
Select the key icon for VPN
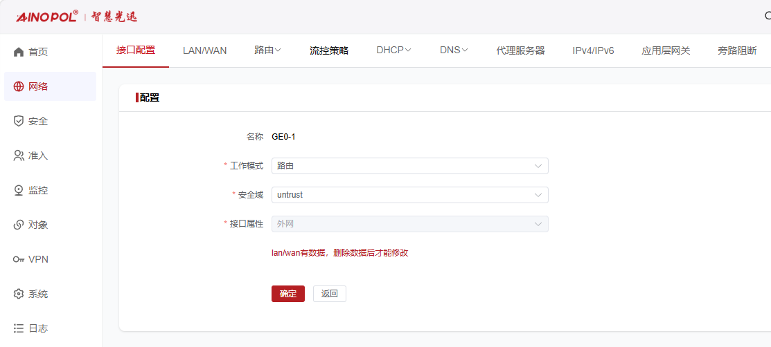coord(19,260)
